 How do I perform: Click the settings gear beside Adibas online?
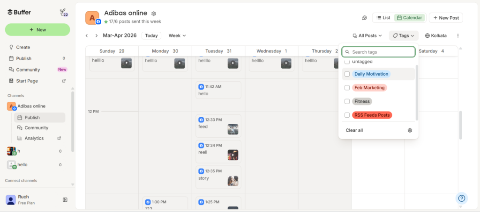[x=154, y=14]
